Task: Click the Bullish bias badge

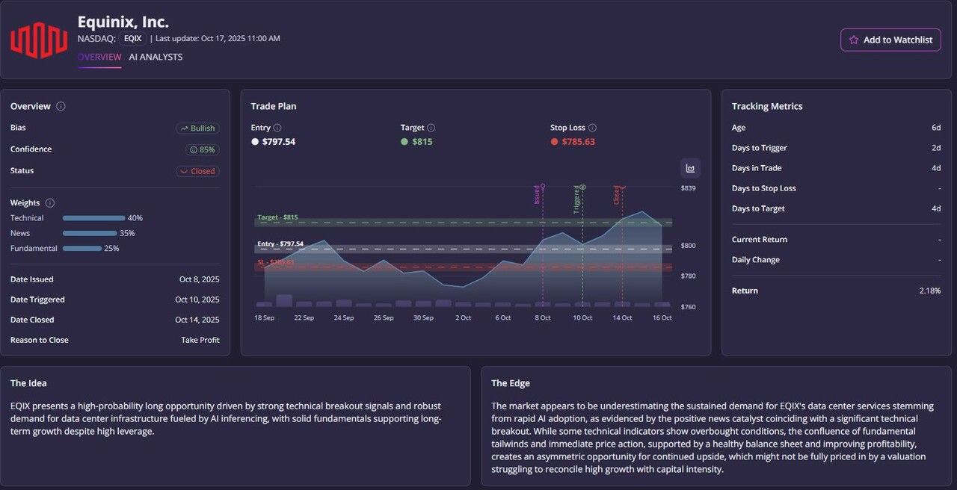Action: (x=197, y=128)
